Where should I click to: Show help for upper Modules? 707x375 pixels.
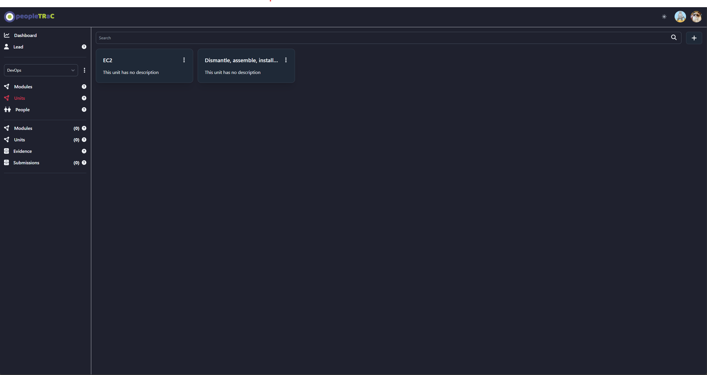[84, 87]
